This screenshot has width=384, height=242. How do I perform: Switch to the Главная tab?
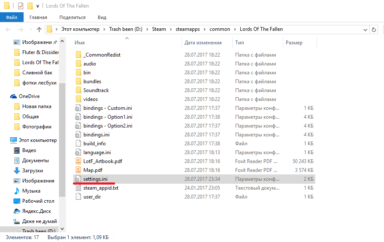38,17
